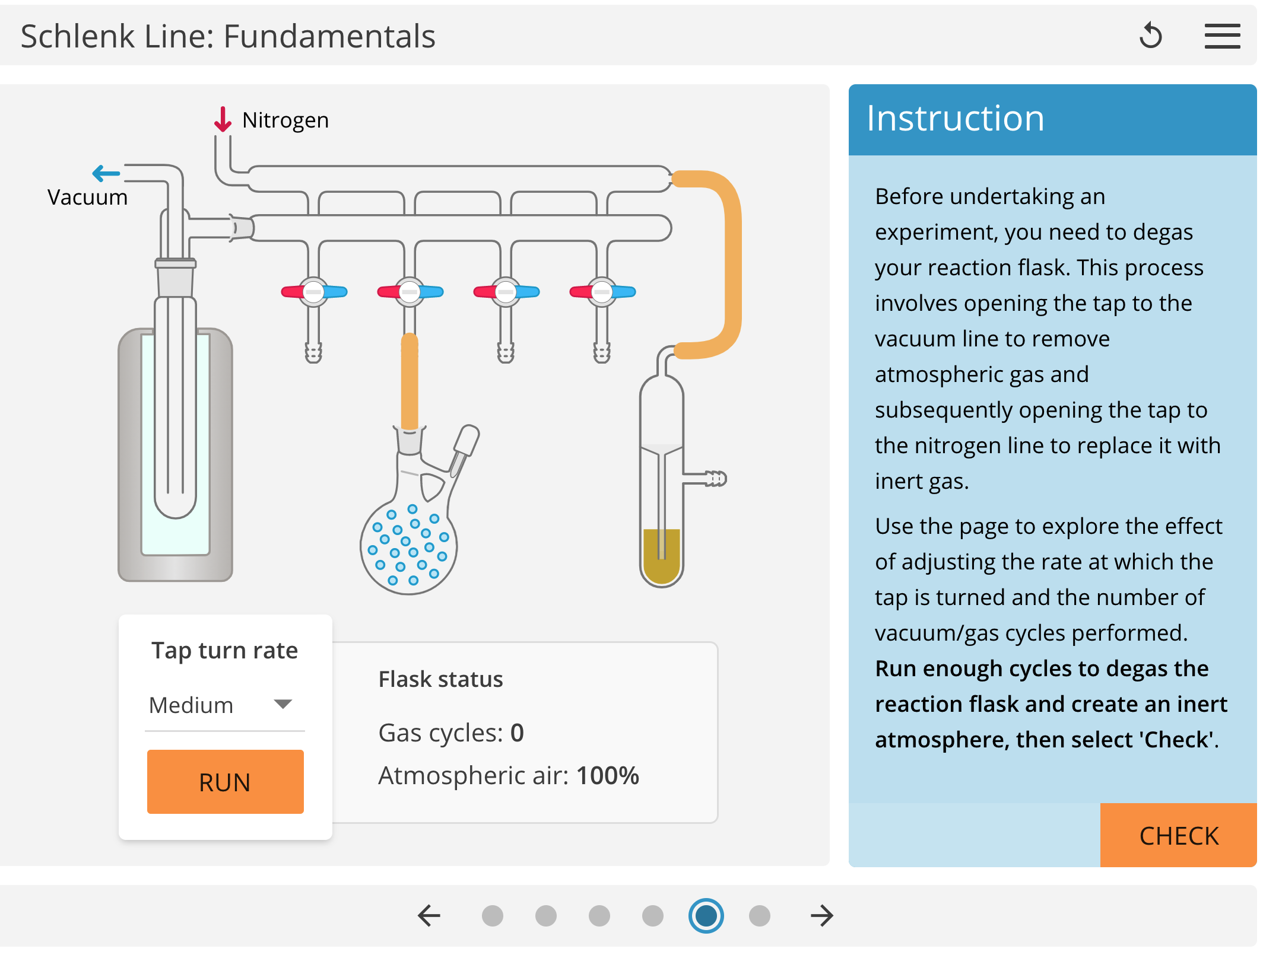Screen dimensions: 1282x955
Task: Turn the second tap connected to the flask
Action: 411,292
